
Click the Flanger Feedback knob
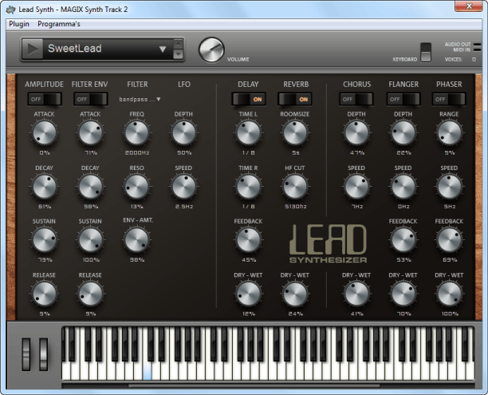(x=403, y=239)
